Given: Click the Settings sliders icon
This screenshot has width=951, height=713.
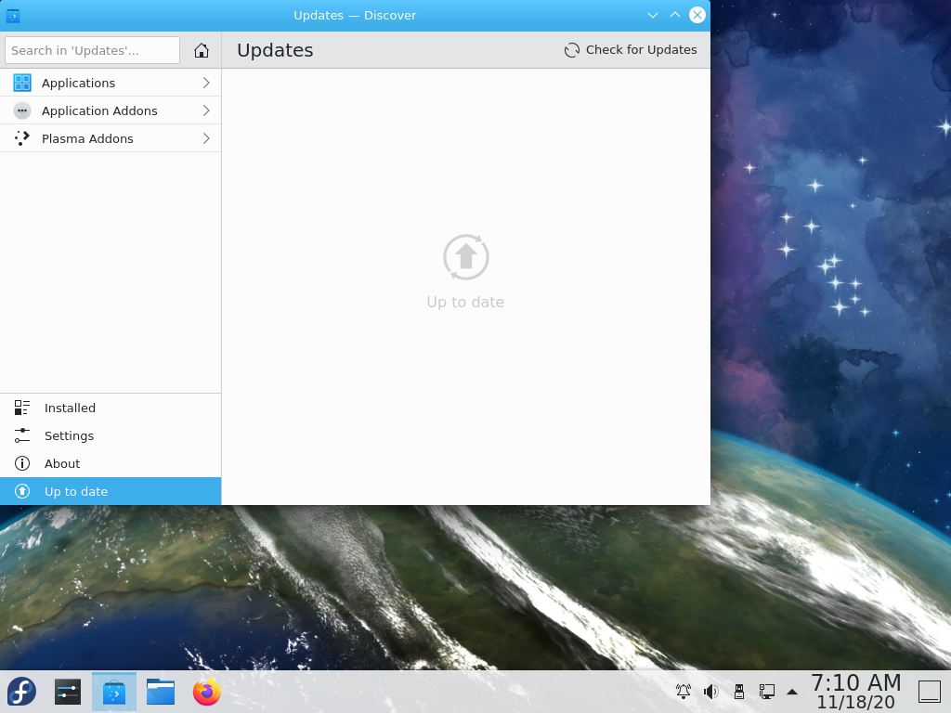Looking at the screenshot, I should pos(22,436).
